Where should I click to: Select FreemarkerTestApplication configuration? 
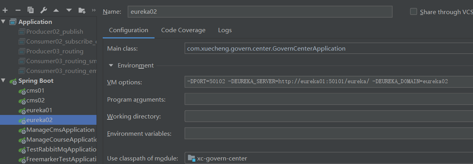61,159
